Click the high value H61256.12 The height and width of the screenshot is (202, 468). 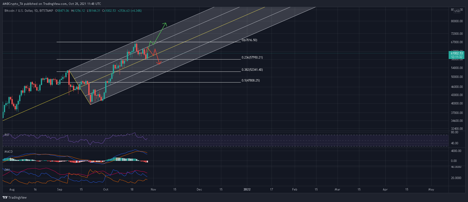click(78, 11)
